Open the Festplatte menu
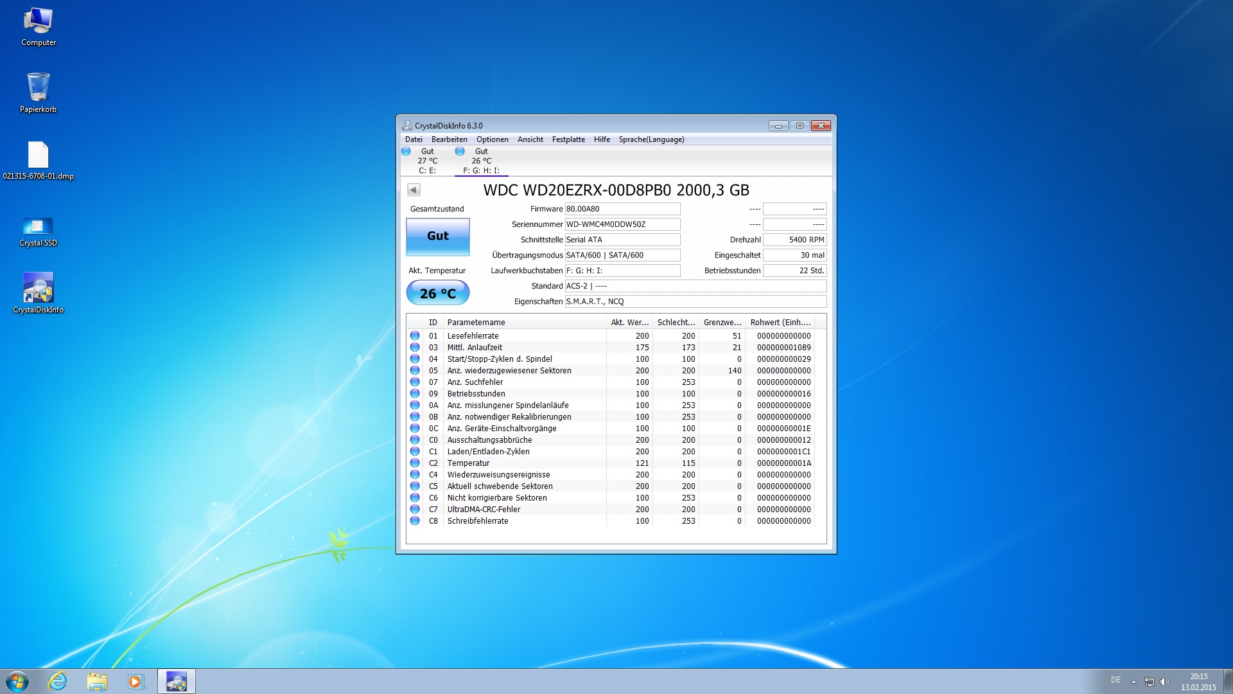 (568, 139)
